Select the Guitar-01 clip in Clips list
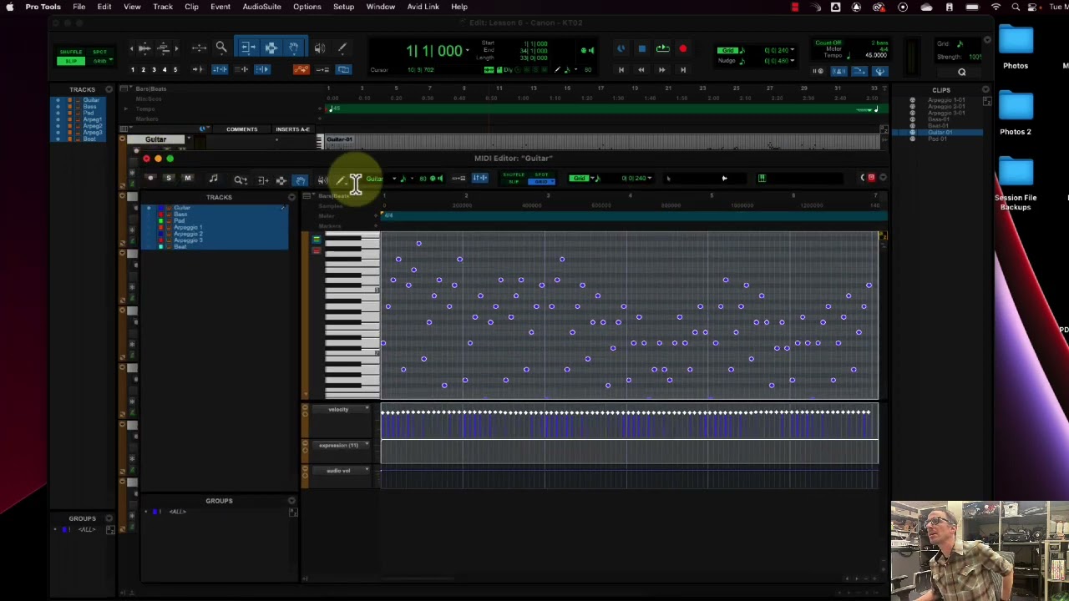1069x601 pixels. point(940,133)
